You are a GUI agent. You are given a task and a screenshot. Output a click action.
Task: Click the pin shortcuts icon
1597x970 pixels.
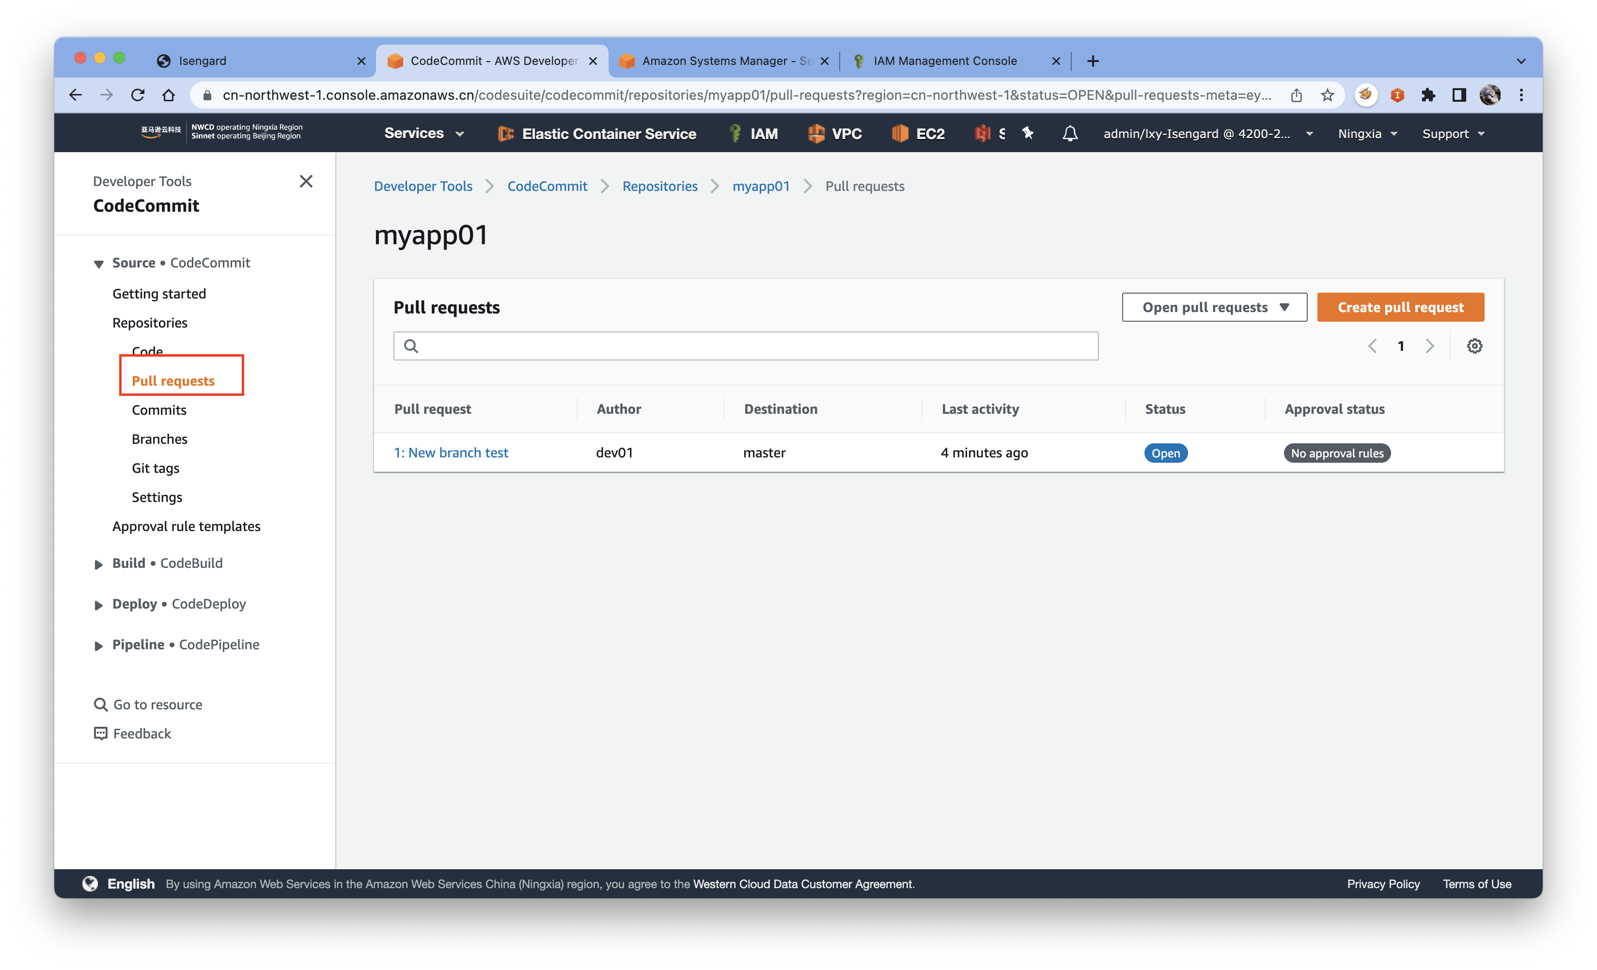click(1028, 133)
